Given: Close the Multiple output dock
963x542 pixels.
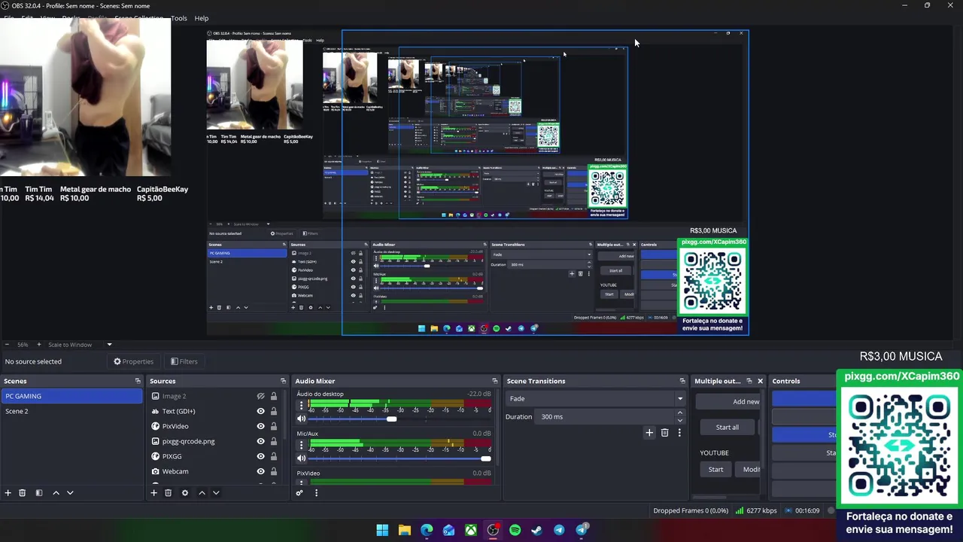Looking at the screenshot, I should pos(760,381).
